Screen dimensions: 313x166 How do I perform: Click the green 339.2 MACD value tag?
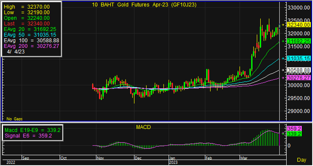[x=294, y=134]
